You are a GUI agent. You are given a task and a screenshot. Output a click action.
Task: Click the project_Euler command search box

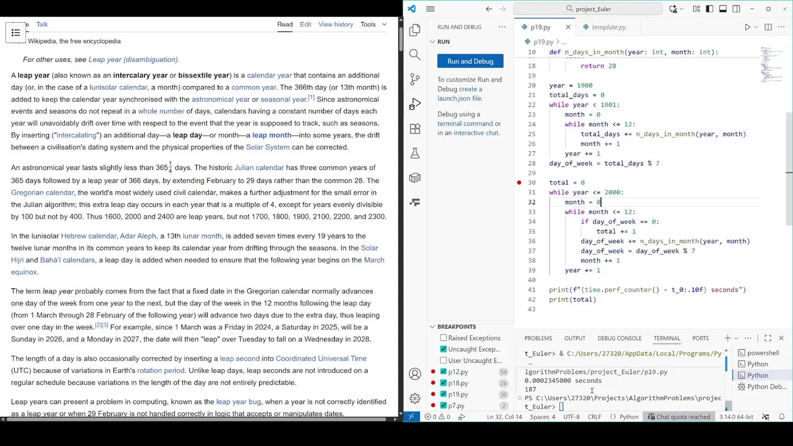coord(587,9)
